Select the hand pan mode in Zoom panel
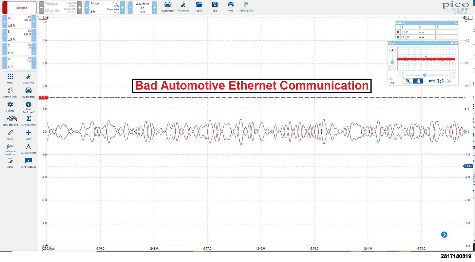This screenshot has width=475, height=262. pos(418,81)
